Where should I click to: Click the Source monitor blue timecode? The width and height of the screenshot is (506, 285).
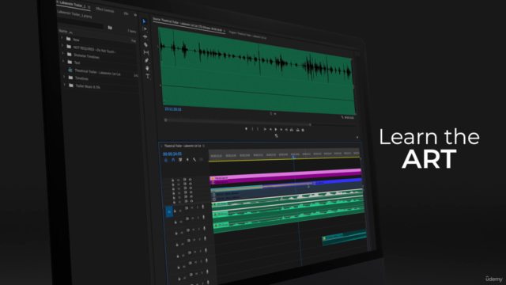coord(173,109)
